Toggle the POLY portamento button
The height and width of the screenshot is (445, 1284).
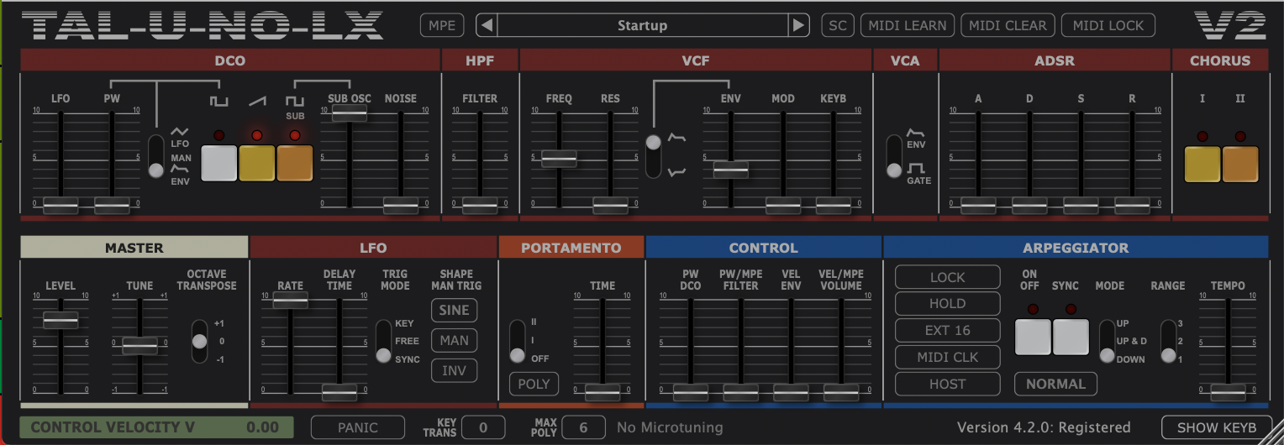click(534, 384)
